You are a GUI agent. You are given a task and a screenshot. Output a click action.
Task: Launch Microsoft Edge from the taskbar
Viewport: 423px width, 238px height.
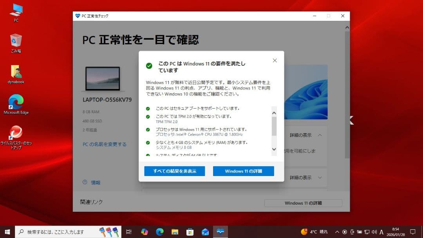pyautogui.click(x=161, y=233)
